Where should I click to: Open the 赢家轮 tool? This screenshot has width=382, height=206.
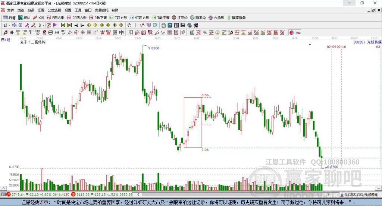pos(198,18)
